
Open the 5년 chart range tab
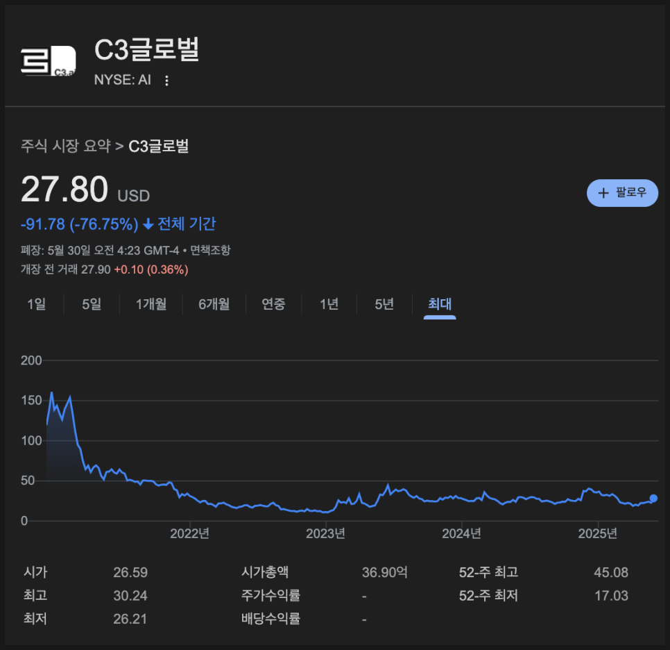(x=384, y=304)
